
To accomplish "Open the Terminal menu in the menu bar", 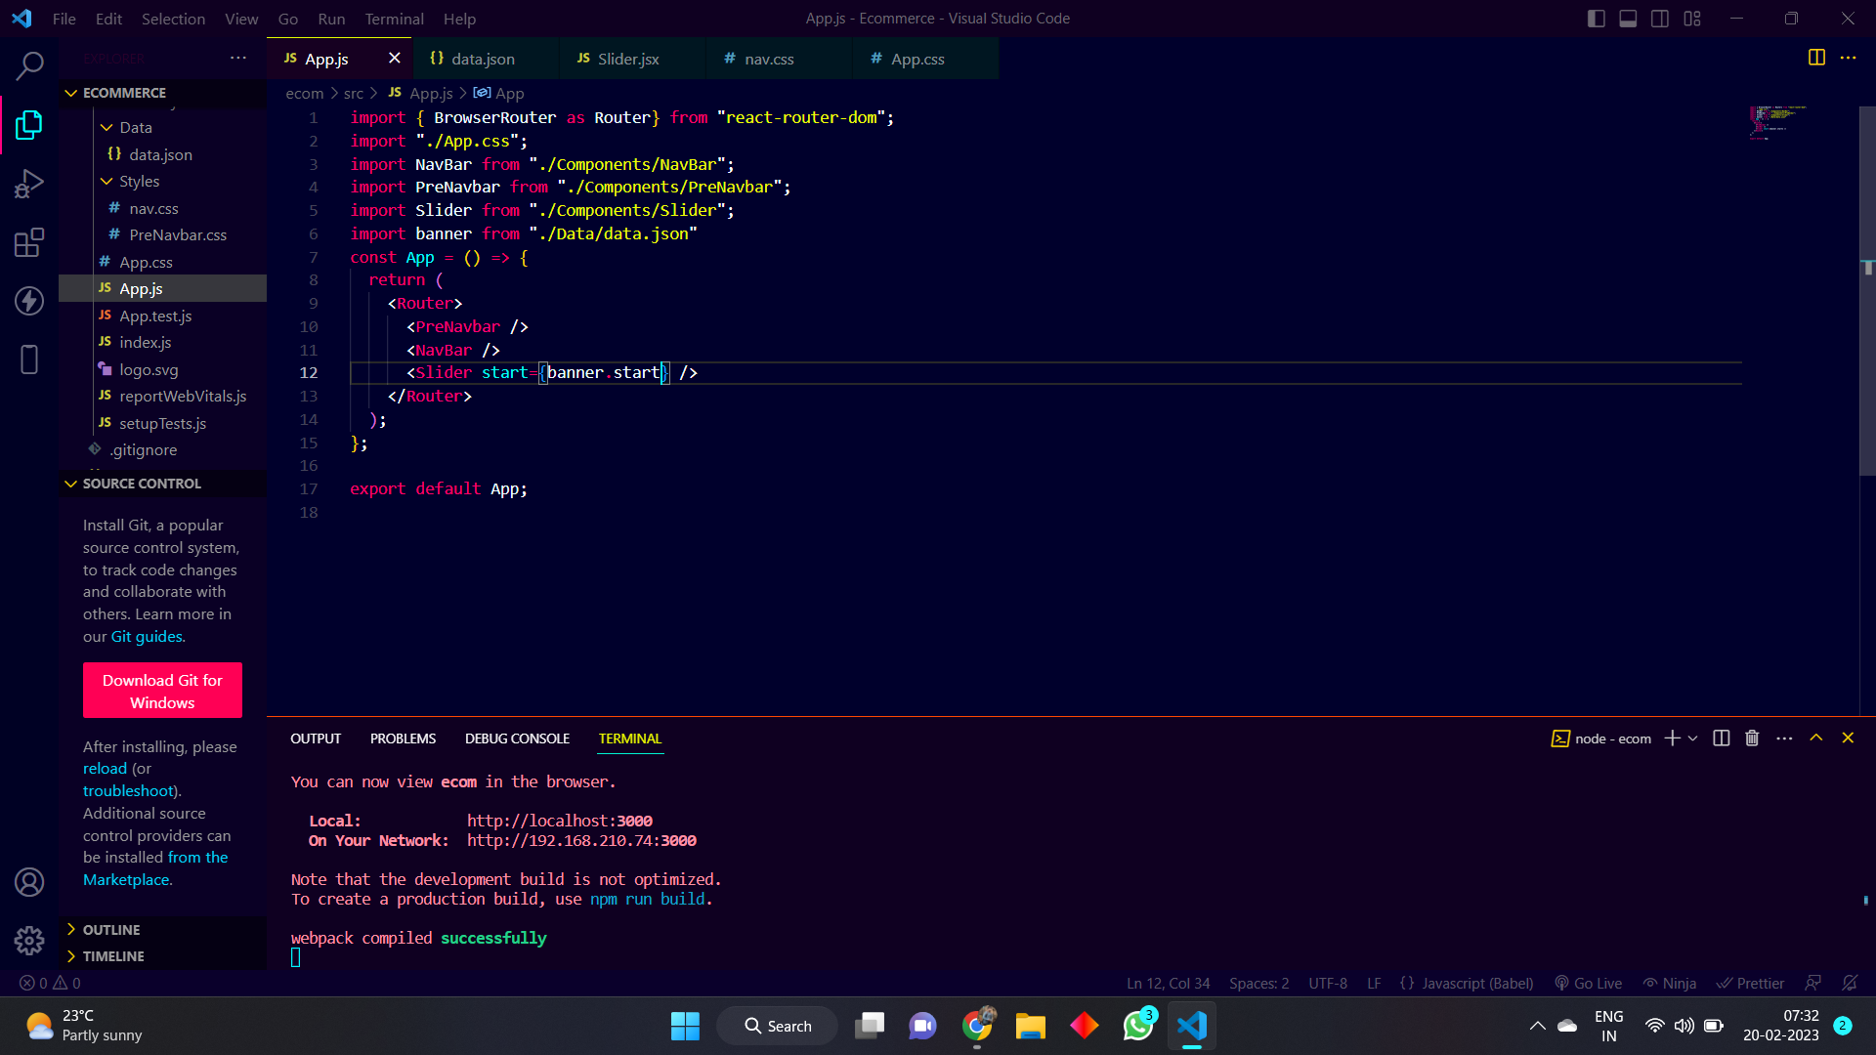I will [393, 19].
